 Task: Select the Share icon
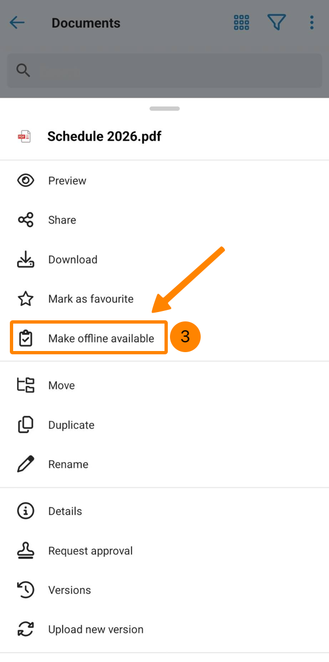click(x=25, y=220)
